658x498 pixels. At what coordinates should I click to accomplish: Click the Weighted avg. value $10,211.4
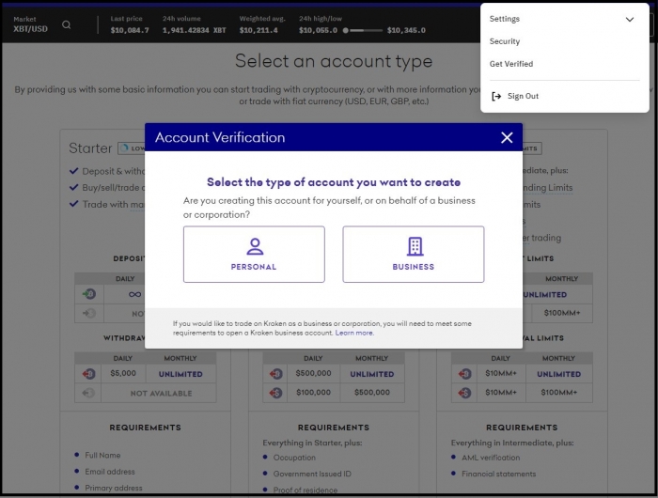coord(258,30)
